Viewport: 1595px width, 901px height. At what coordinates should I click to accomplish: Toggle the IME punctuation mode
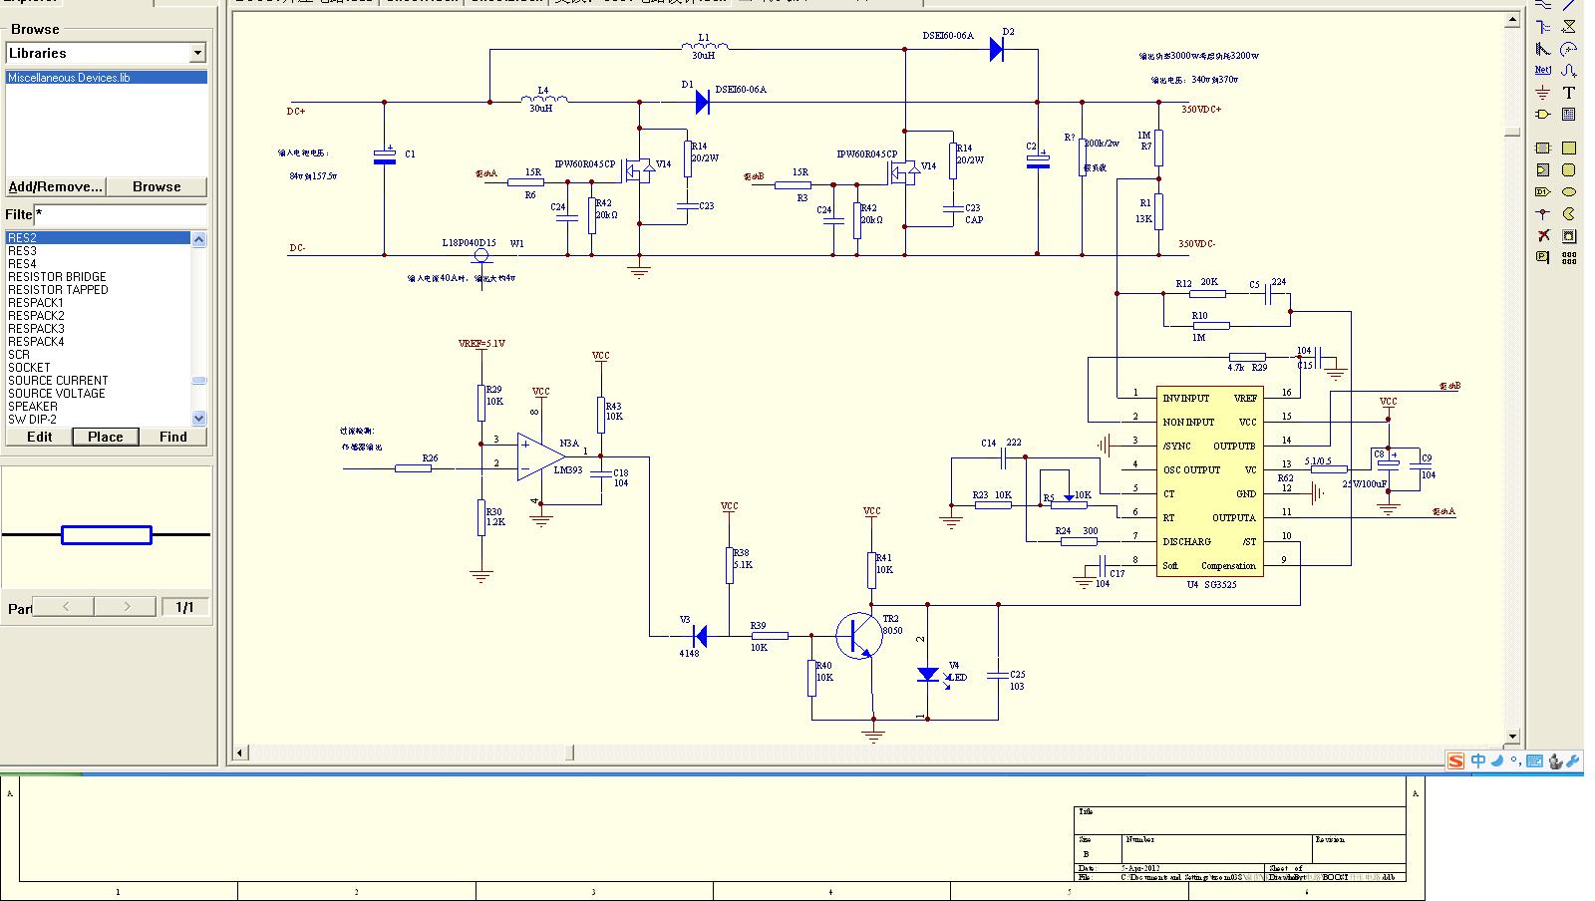[1514, 760]
